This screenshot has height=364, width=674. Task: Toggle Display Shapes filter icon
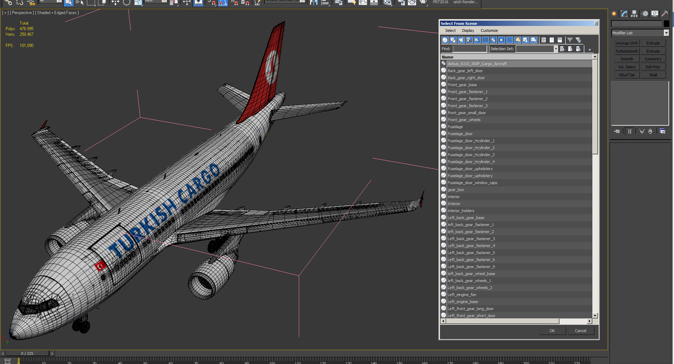[453, 40]
